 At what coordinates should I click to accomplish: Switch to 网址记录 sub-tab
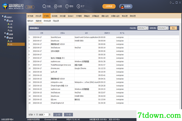pyautogui.click(x=56, y=21)
